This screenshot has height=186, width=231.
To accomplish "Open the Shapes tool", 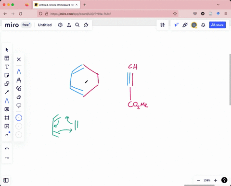I will [x=7, y=83].
